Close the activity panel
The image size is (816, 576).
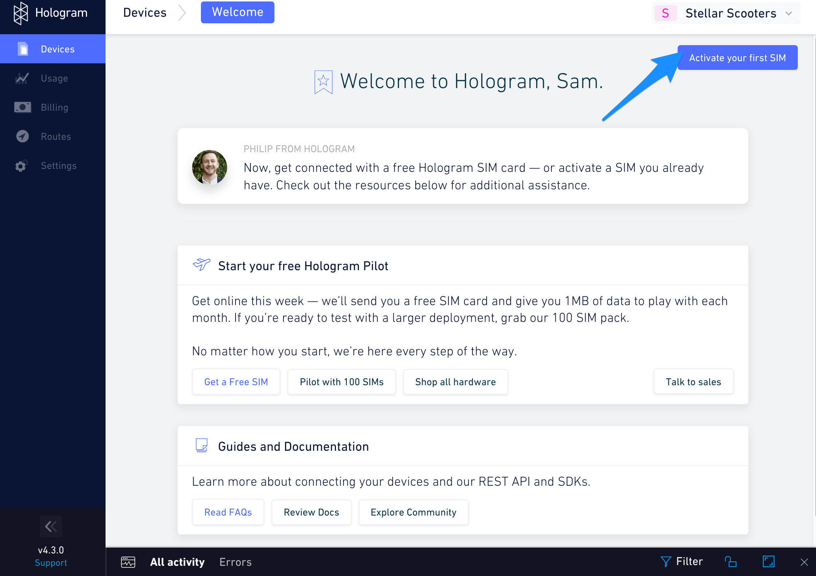click(804, 562)
